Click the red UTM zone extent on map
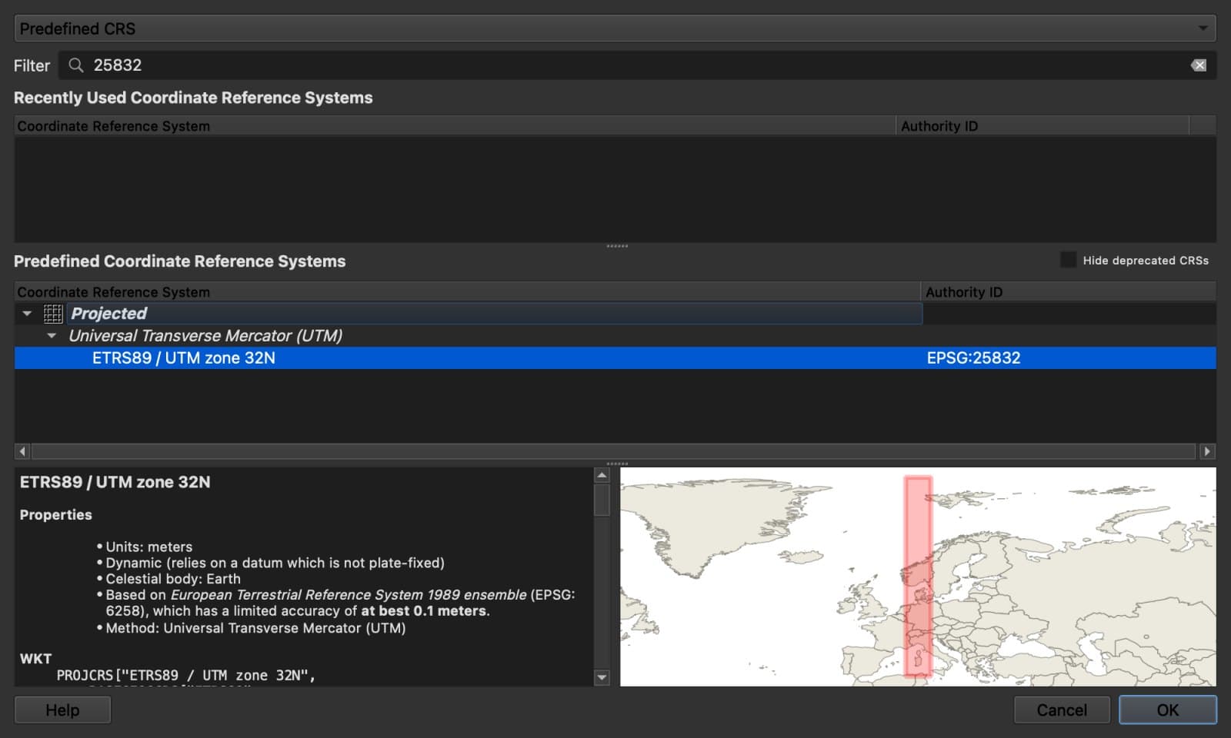This screenshot has height=738, width=1231. click(x=917, y=577)
